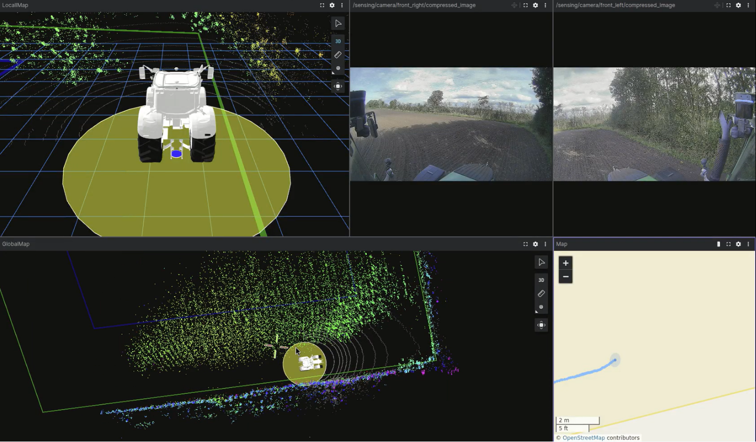Zoom out on the Map panel
The height and width of the screenshot is (442, 756).
(566, 277)
